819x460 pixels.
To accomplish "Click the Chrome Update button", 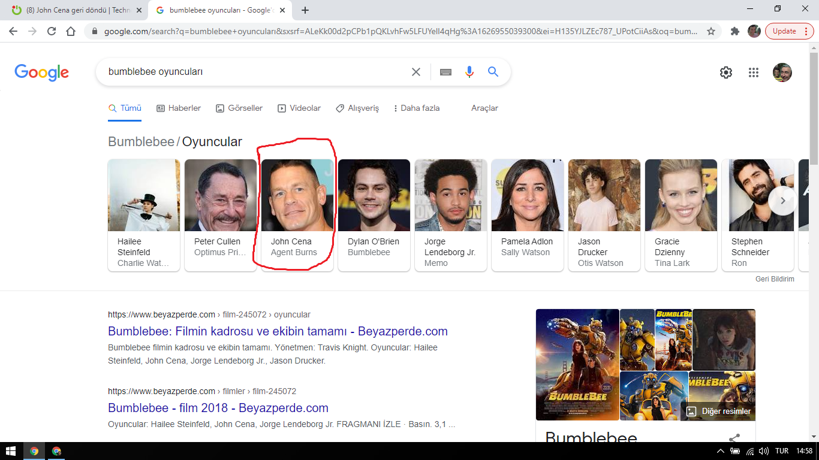I will [x=789, y=31].
